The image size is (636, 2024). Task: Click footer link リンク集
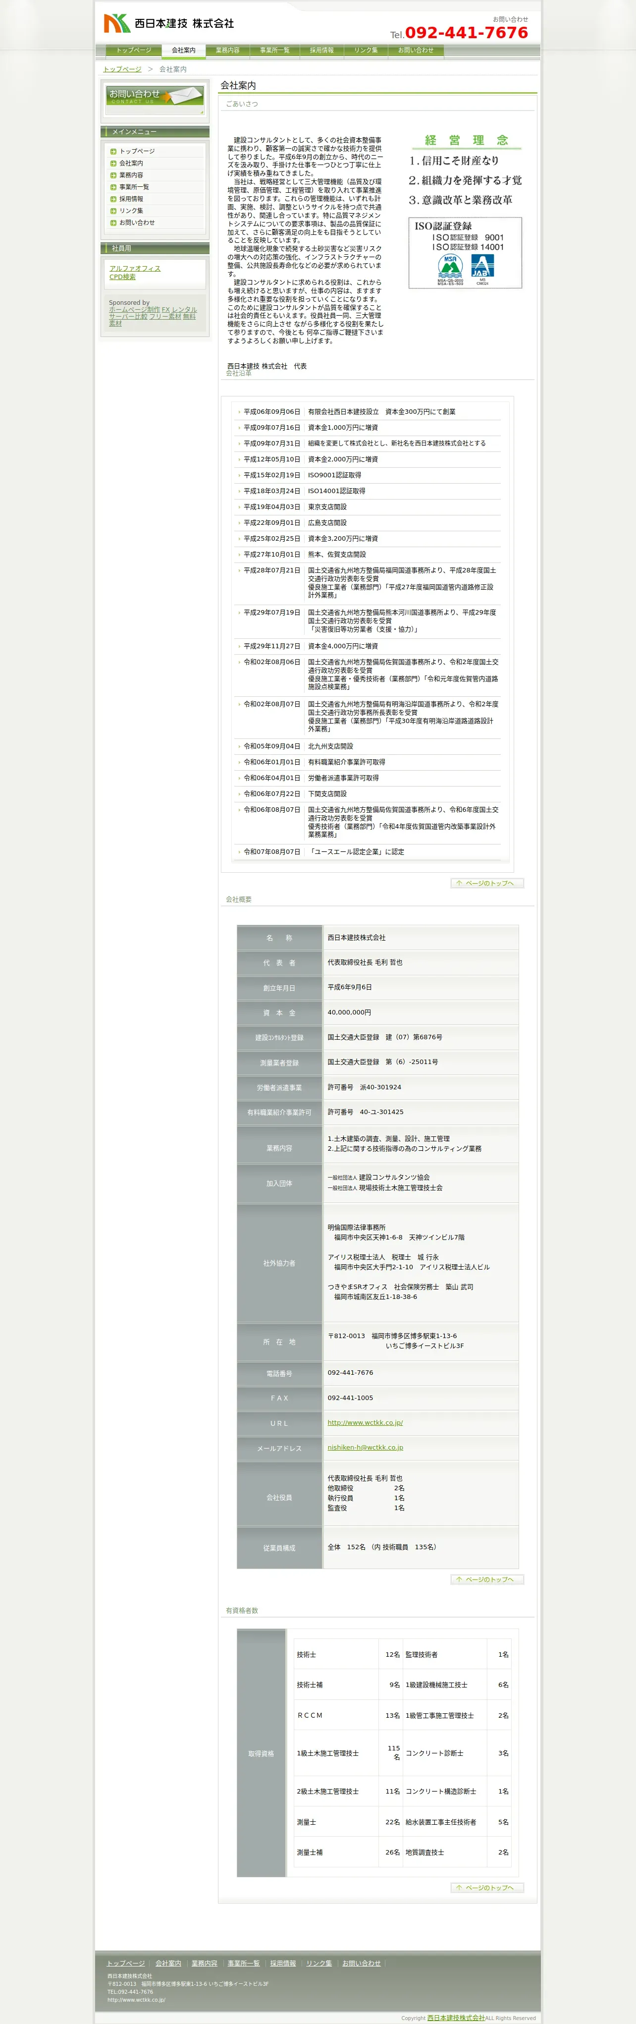point(319,1963)
